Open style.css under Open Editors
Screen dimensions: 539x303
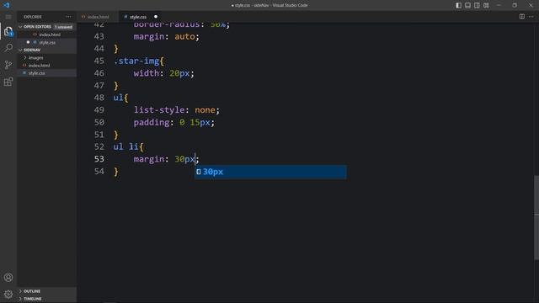tap(47, 43)
